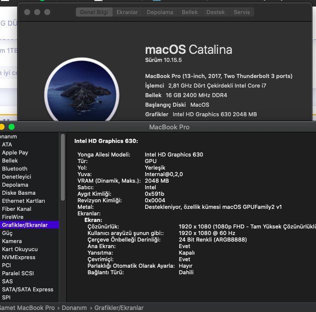Click Donanım in the bottom path bar
The height and width of the screenshot is (312, 316).
(74, 307)
